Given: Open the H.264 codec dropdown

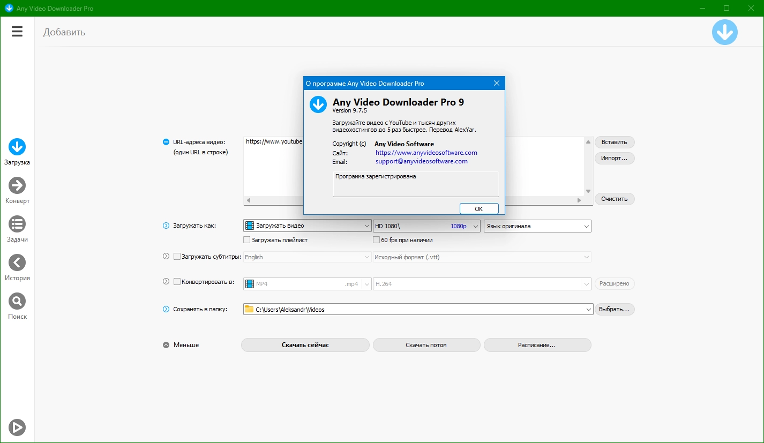Looking at the screenshot, I should 482,284.
